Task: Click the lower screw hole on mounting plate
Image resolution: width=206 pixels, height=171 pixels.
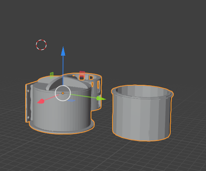Action: [28, 117]
